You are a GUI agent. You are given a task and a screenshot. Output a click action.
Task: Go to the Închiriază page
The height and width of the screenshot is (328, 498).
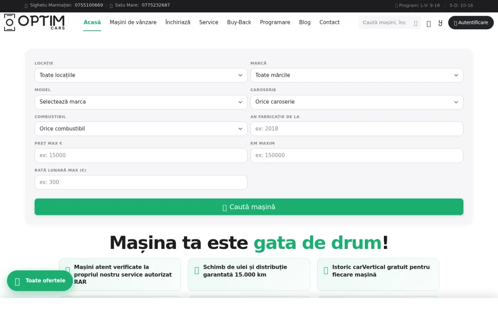(178, 22)
